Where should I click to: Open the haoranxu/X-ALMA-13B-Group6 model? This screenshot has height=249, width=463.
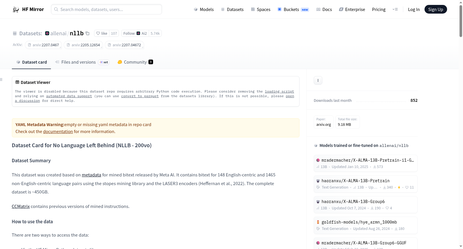coord(365,205)
